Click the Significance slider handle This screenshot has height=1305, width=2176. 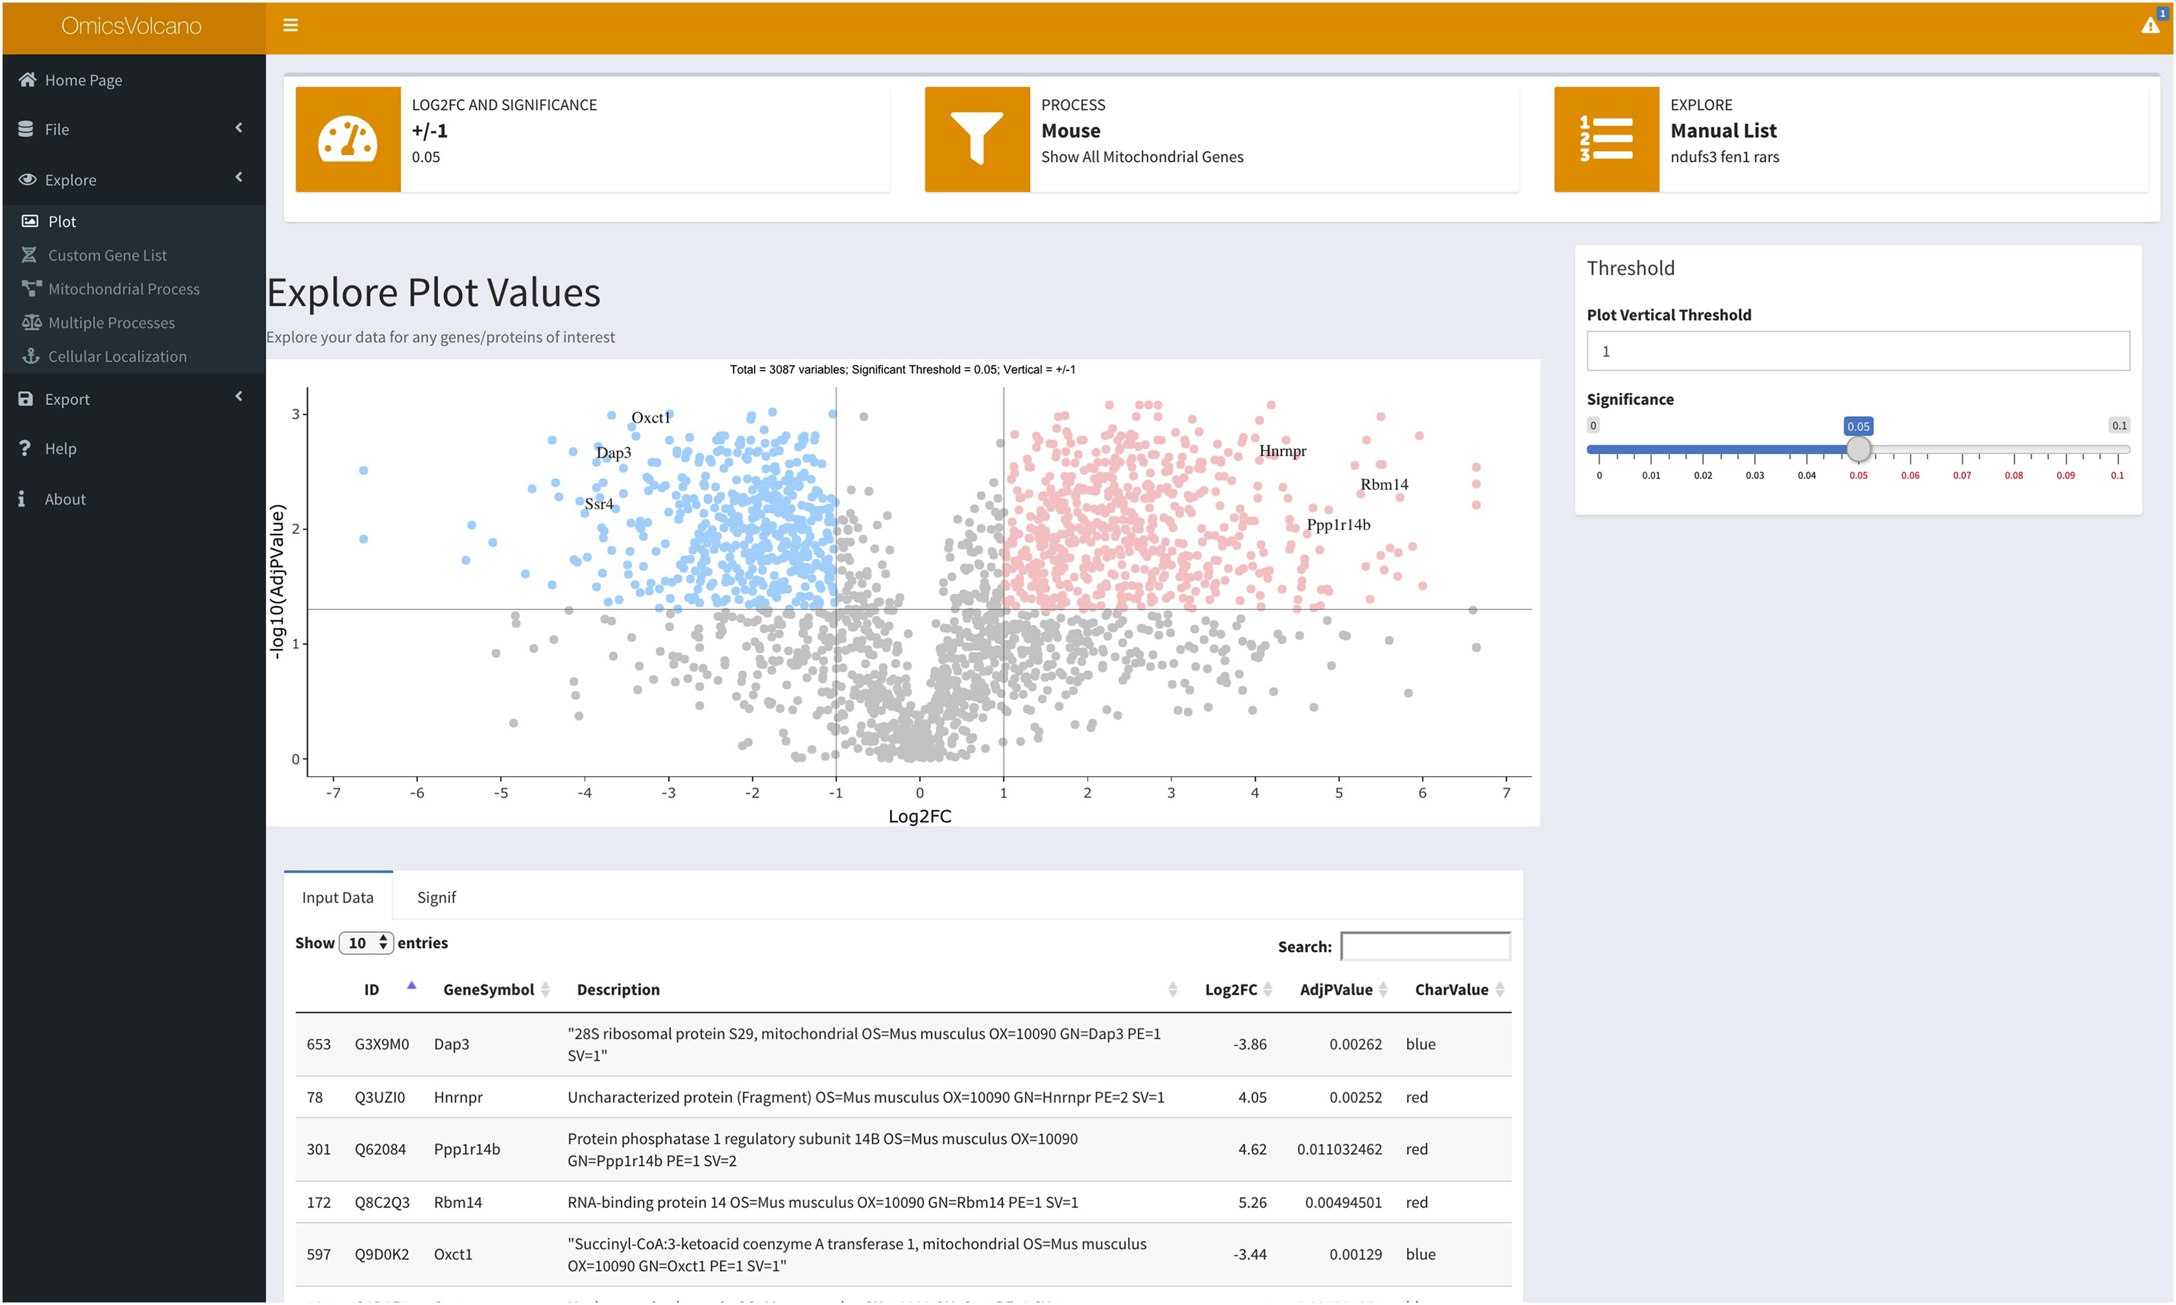[x=1858, y=449]
